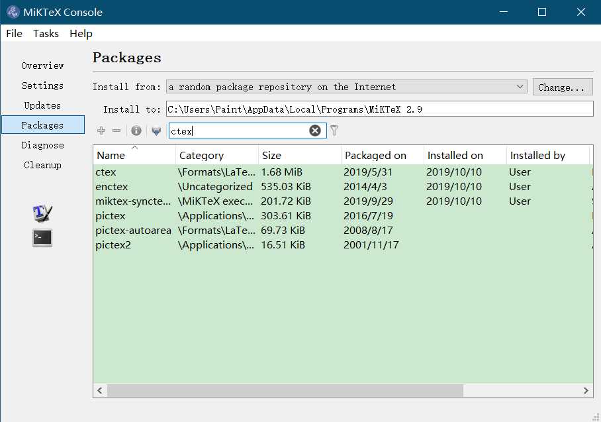Select the pictex2 package row
This screenshot has height=422, width=601.
point(343,244)
